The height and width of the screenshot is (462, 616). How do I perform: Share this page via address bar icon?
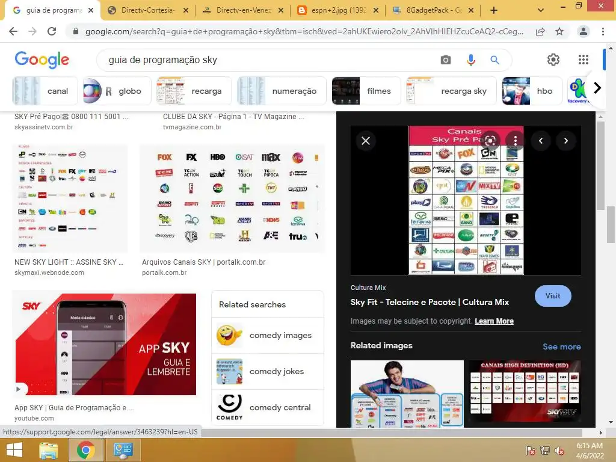pyautogui.click(x=540, y=31)
